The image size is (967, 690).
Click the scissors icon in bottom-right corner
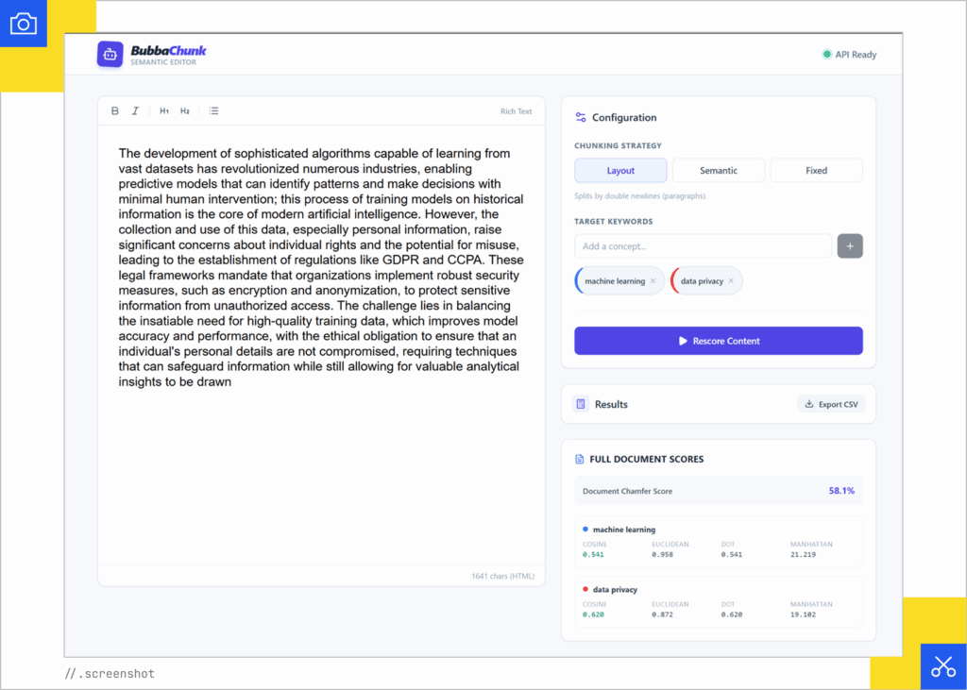coord(942,666)
